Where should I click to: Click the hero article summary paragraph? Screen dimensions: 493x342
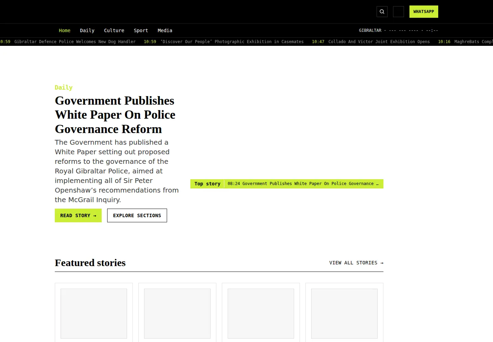pyautogui.click(x=117, y=171)
